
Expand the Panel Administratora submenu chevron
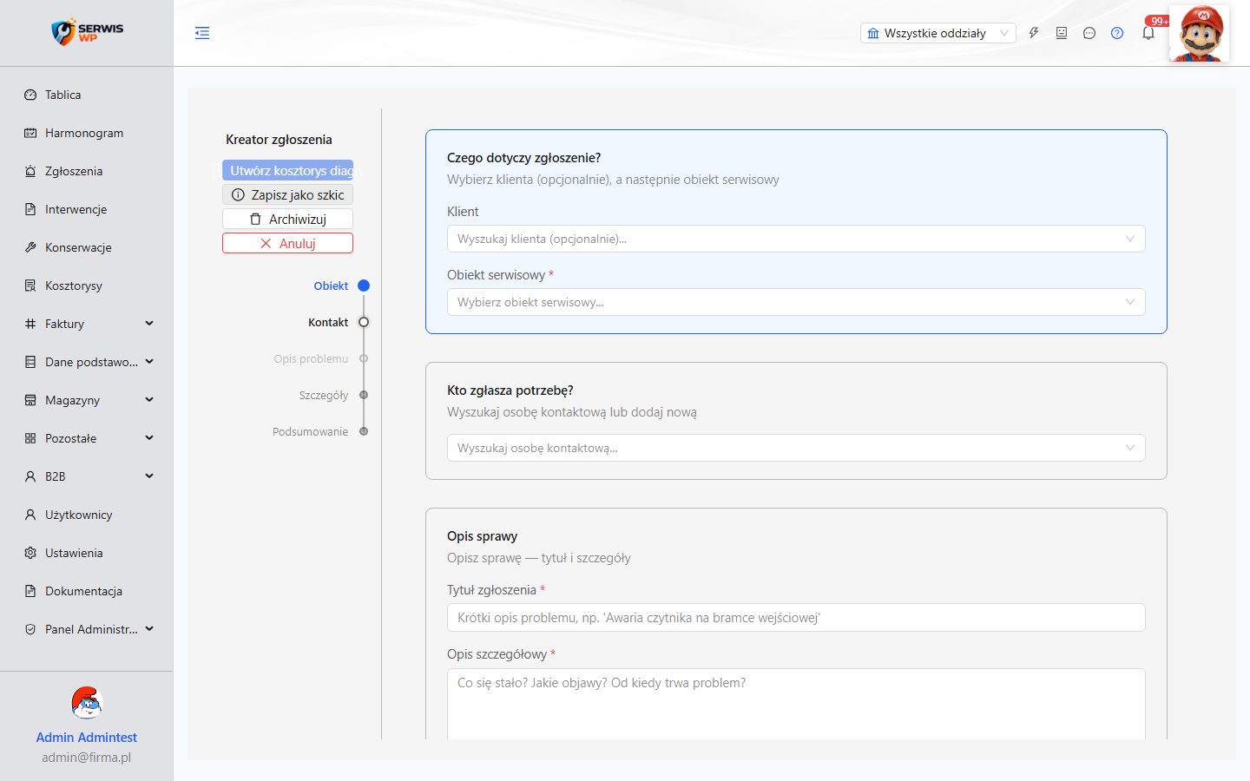[x=149, y=629]
